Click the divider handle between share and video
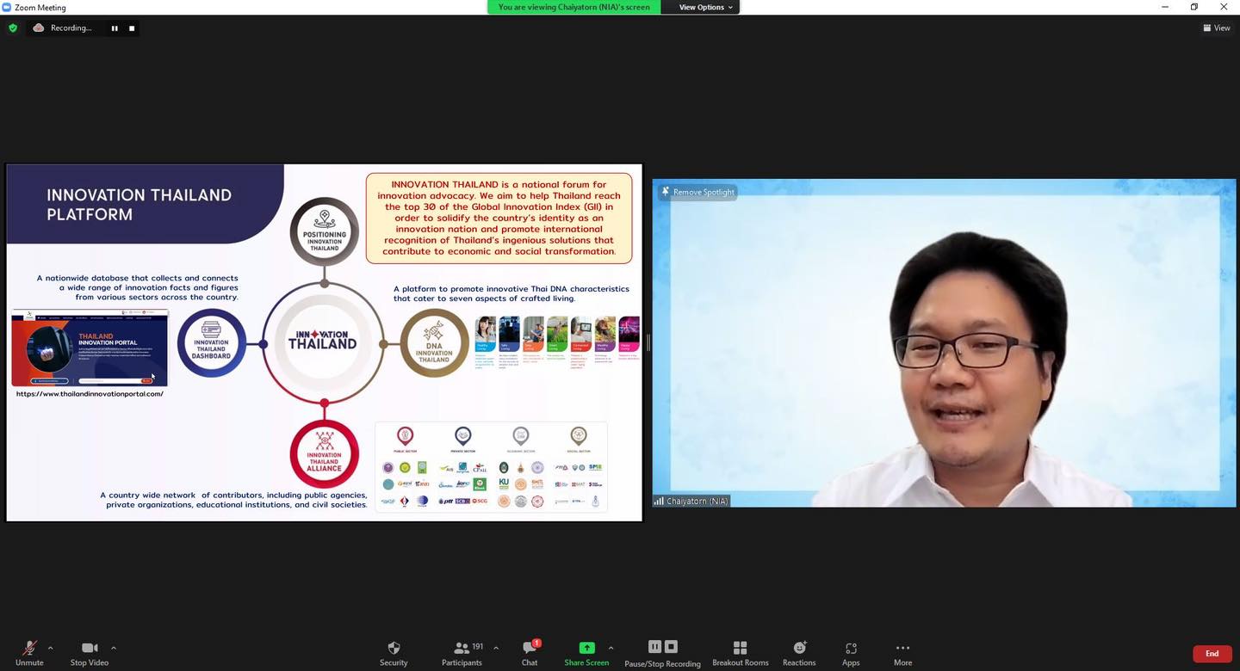 tap(648, 342)
